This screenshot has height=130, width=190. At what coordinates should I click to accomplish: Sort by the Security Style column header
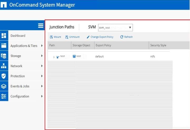158,45
